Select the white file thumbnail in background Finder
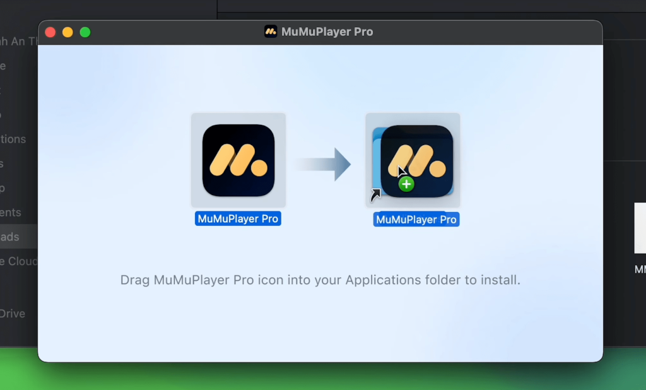The height and width of the screenshot is (390, 646). [640, 227]
